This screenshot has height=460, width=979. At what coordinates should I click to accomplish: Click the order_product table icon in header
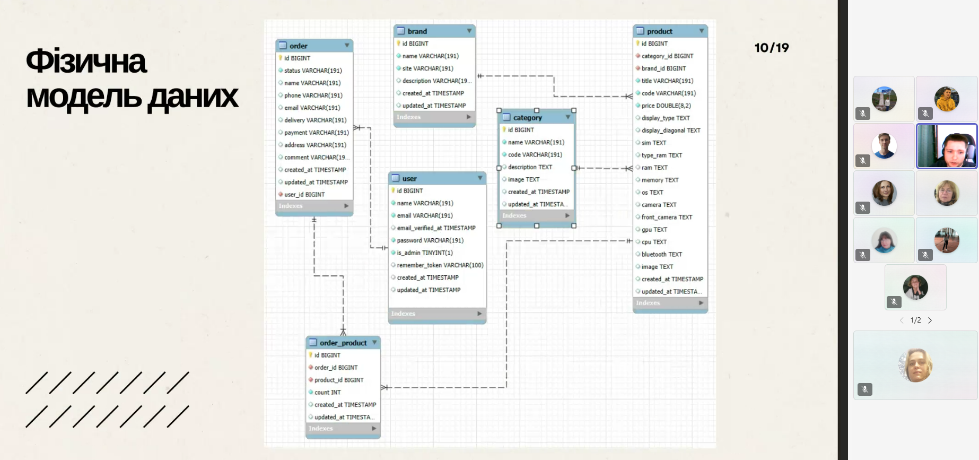[x=313, y=342]
